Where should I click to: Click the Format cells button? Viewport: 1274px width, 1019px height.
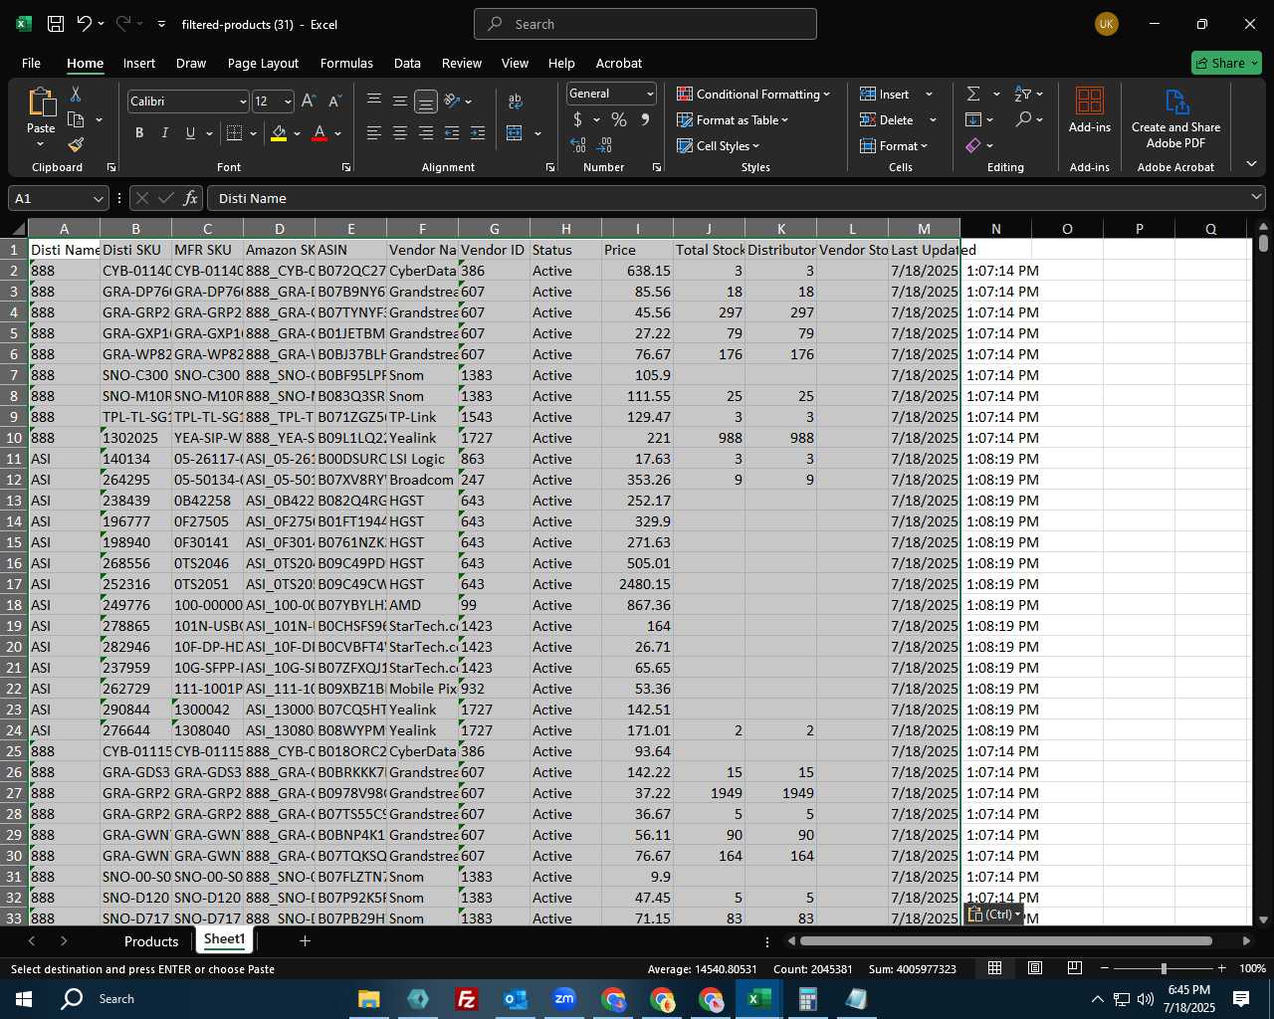click(893, 145)
